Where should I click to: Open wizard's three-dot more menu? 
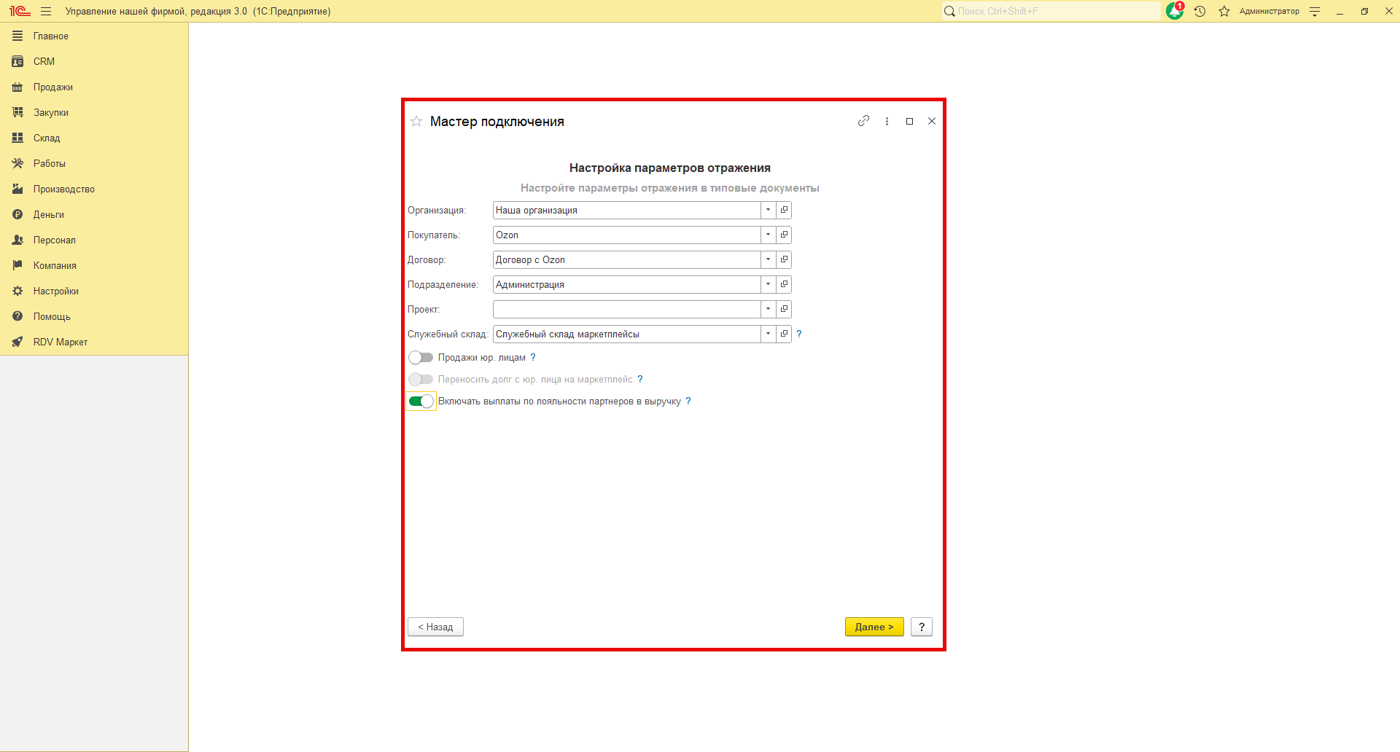tap(887, 122)
